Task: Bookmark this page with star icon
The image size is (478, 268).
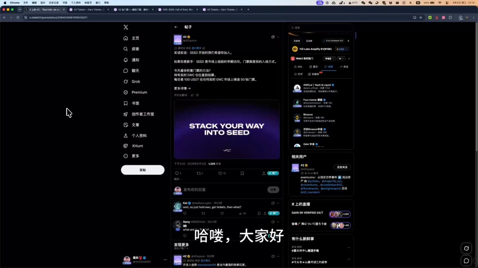Action: (x=421, y=17)
